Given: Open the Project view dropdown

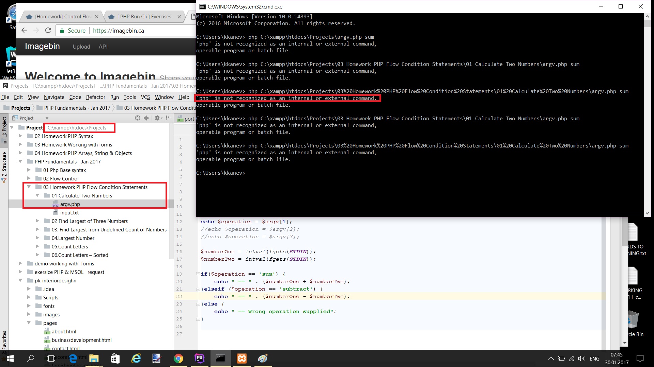Looking at the screenshot, I should click(x=30, y=118).
